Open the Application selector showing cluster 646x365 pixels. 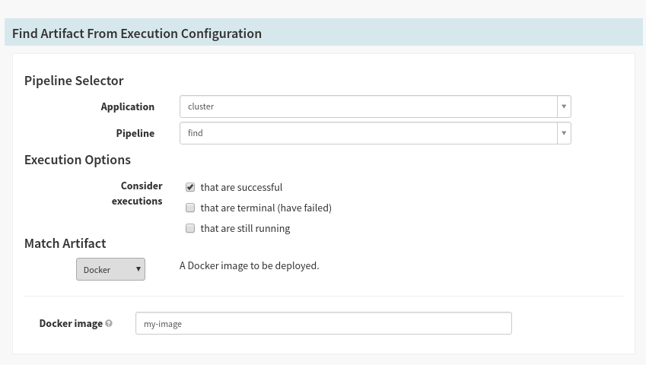tap(375, 106)
